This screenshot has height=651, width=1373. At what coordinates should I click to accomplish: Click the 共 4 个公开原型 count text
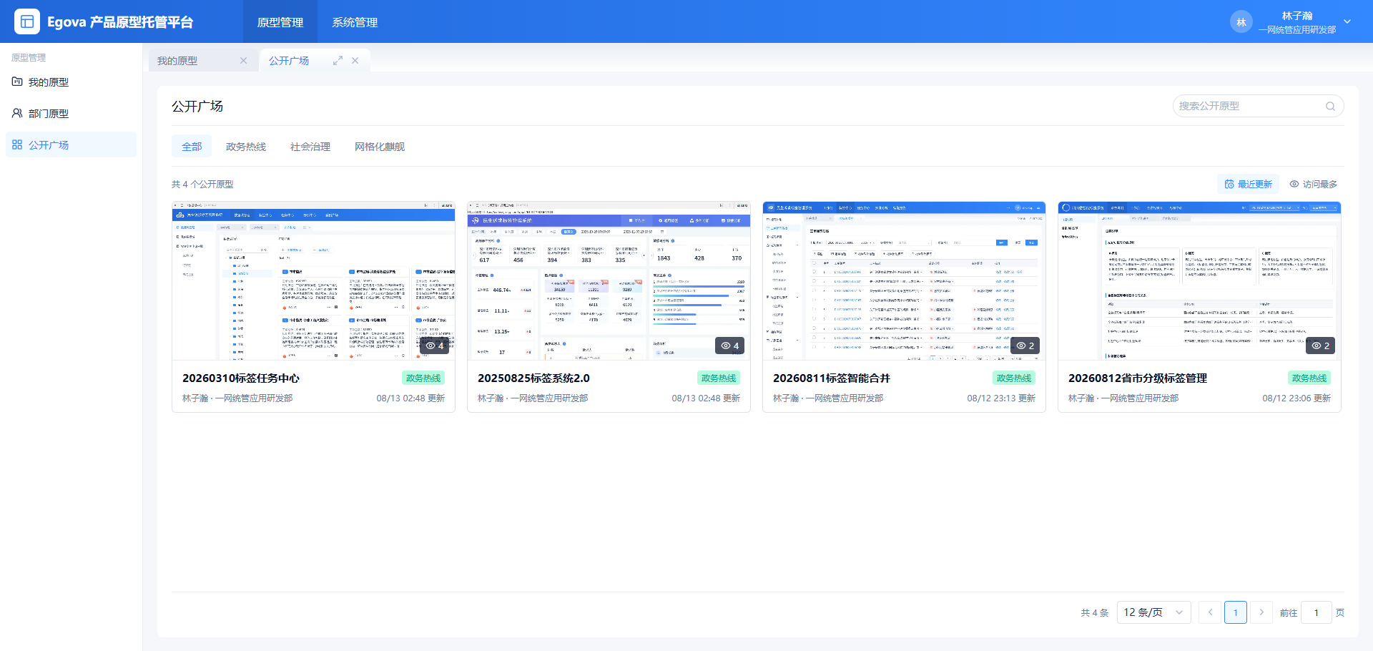click(x=202, y=184)
